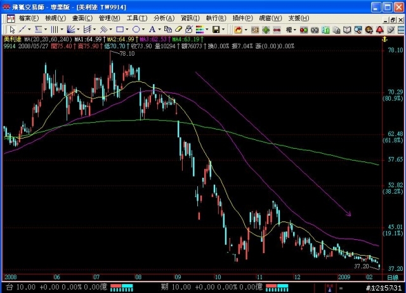The height and width of the screenshot is (293, 406).
Task: Expand the channel lines tool dropdown arrow
Action: (x=95, y=30)
